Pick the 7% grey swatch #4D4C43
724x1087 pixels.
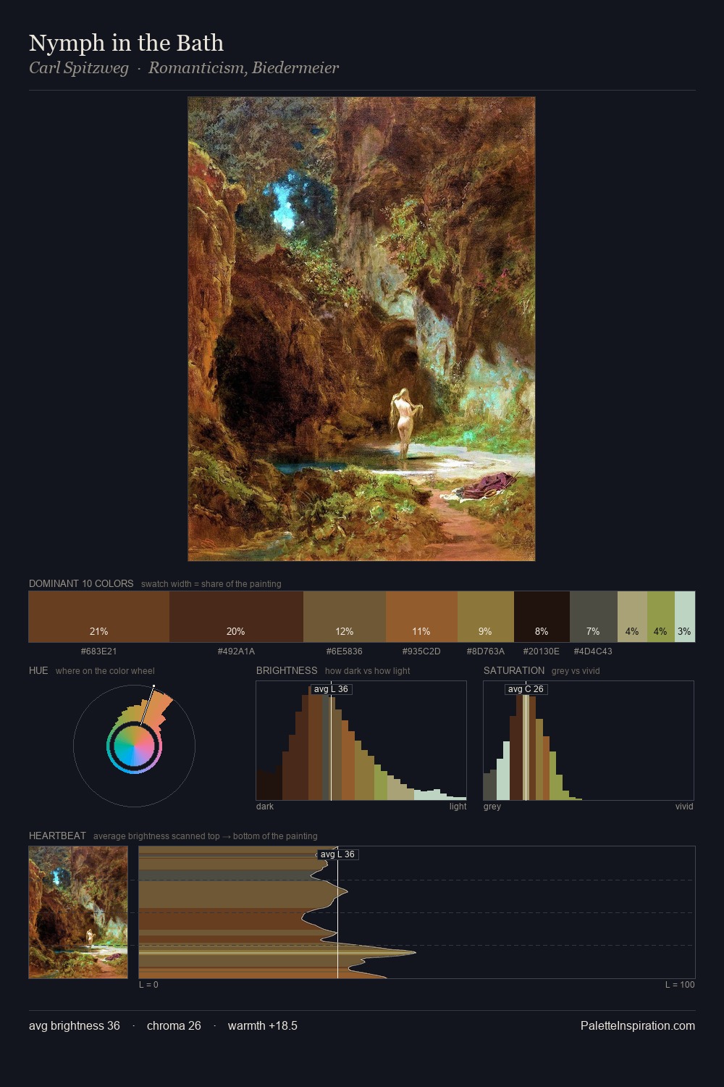pyautogui.click(x=594, y=617)
